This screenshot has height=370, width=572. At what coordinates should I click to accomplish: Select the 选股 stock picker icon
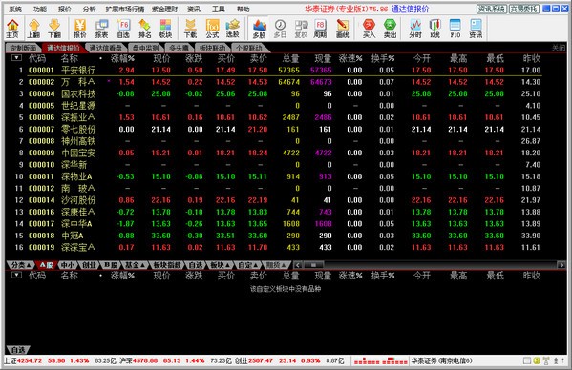233,29
